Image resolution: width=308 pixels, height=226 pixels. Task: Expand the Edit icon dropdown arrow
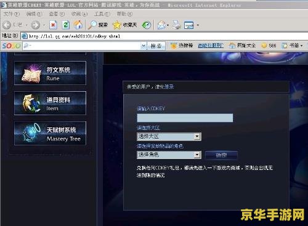tap(198, 25)
